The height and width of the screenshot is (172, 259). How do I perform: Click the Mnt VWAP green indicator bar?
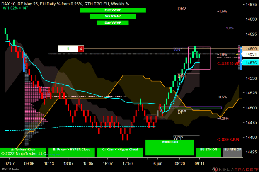[113, 10]
